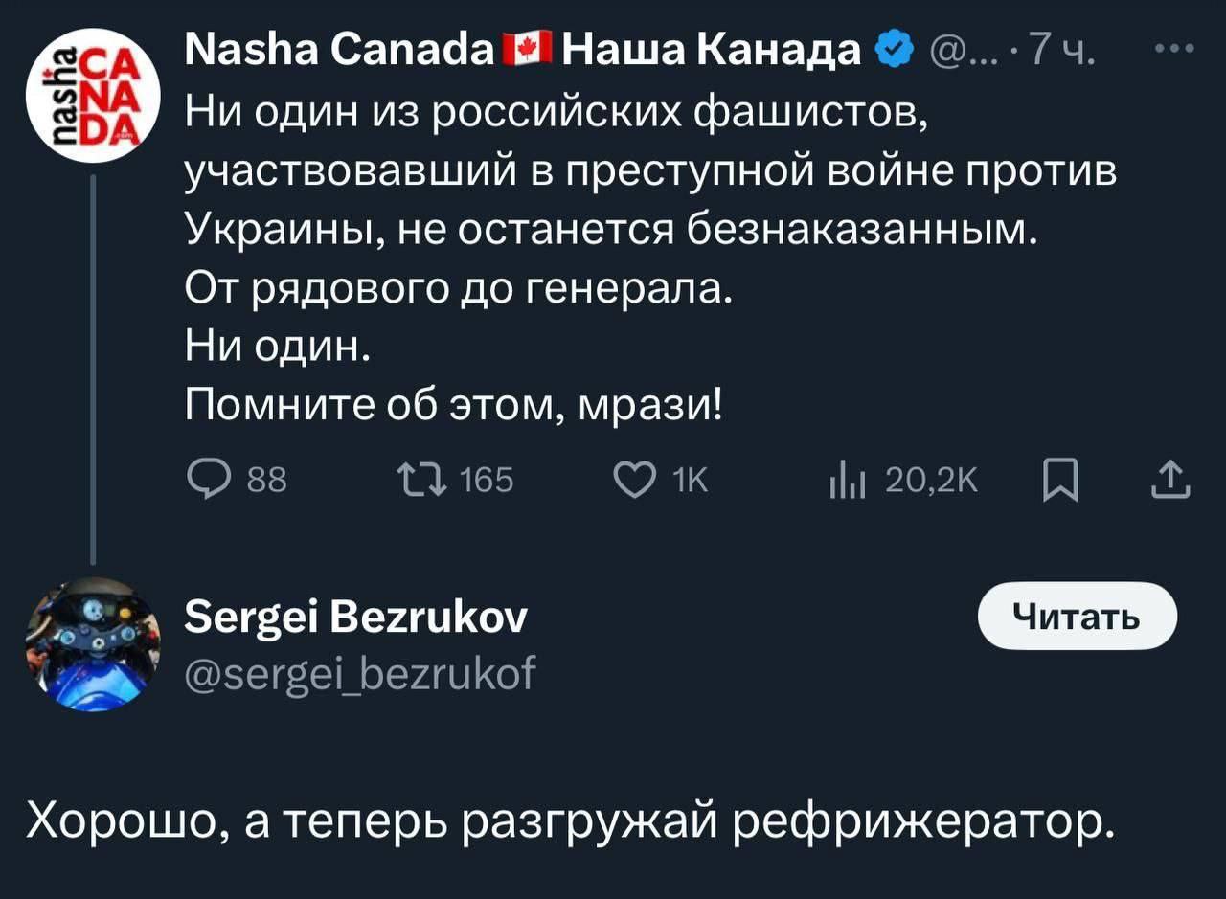The width and height of the screenshot is (1226, 899).
Task: Open the three-dot more options menu
Action: click(1175, 49)
